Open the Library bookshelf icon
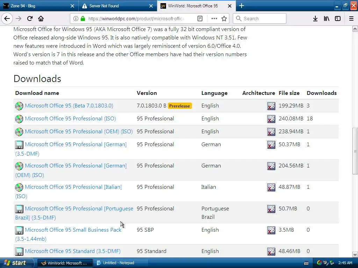The image size is (358, 268). [x=327, y=18]
